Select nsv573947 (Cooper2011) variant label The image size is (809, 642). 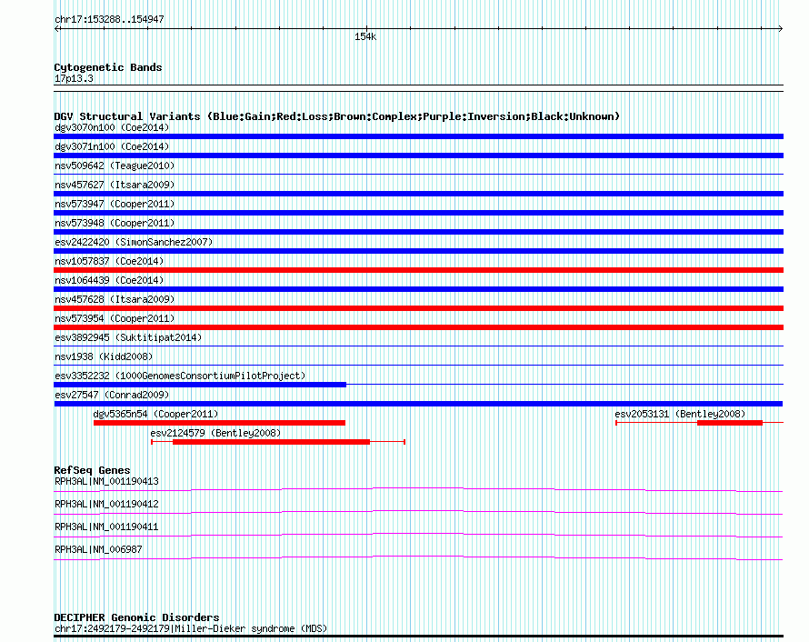[x=115, y=204]
